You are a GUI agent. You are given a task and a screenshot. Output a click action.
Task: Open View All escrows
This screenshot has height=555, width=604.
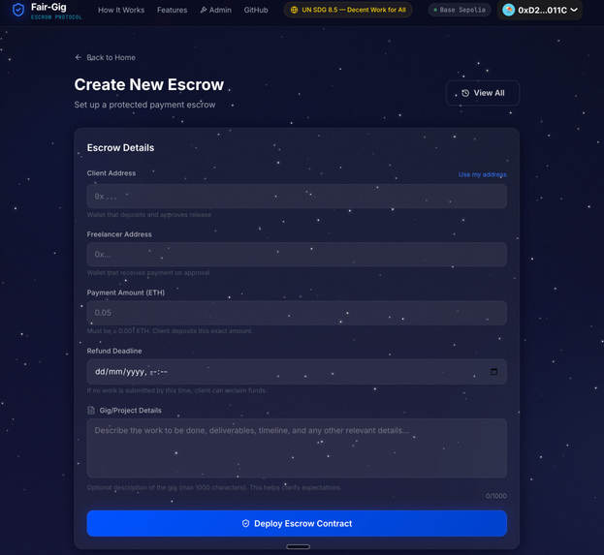click(482, 93)
